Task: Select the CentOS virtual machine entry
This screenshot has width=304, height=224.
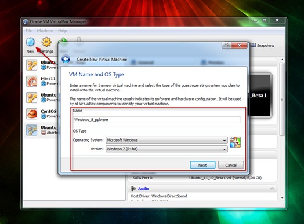Action: coord(41,113)
